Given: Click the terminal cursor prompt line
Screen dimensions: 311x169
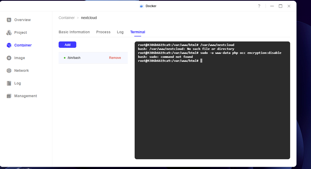Looking at the screenshot, I should pyautogui.click(x=170, y=61).
